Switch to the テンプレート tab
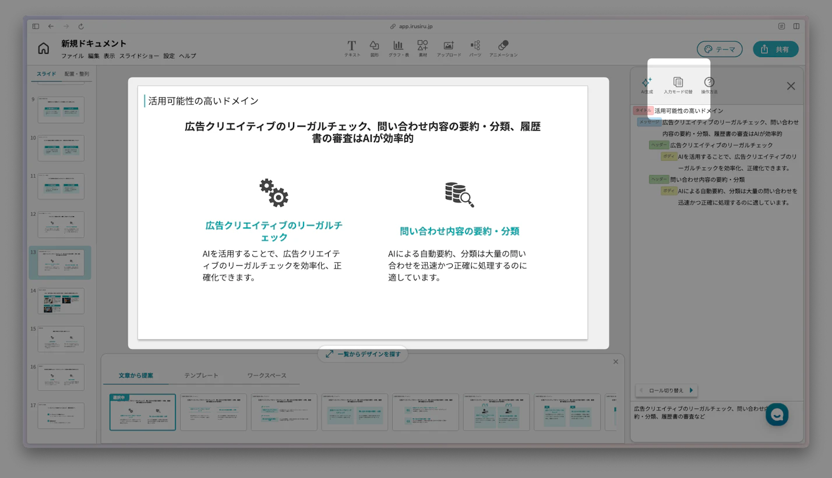This screenshot has height=478, width=832. click(202, 375)
